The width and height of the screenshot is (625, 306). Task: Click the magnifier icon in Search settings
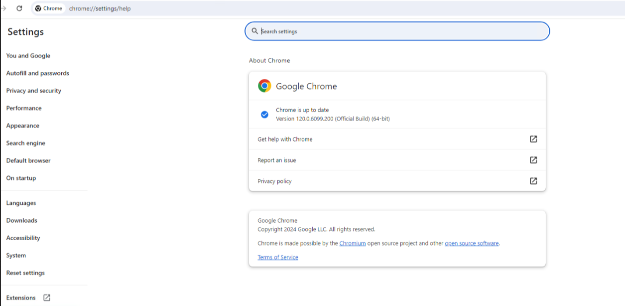254,31
